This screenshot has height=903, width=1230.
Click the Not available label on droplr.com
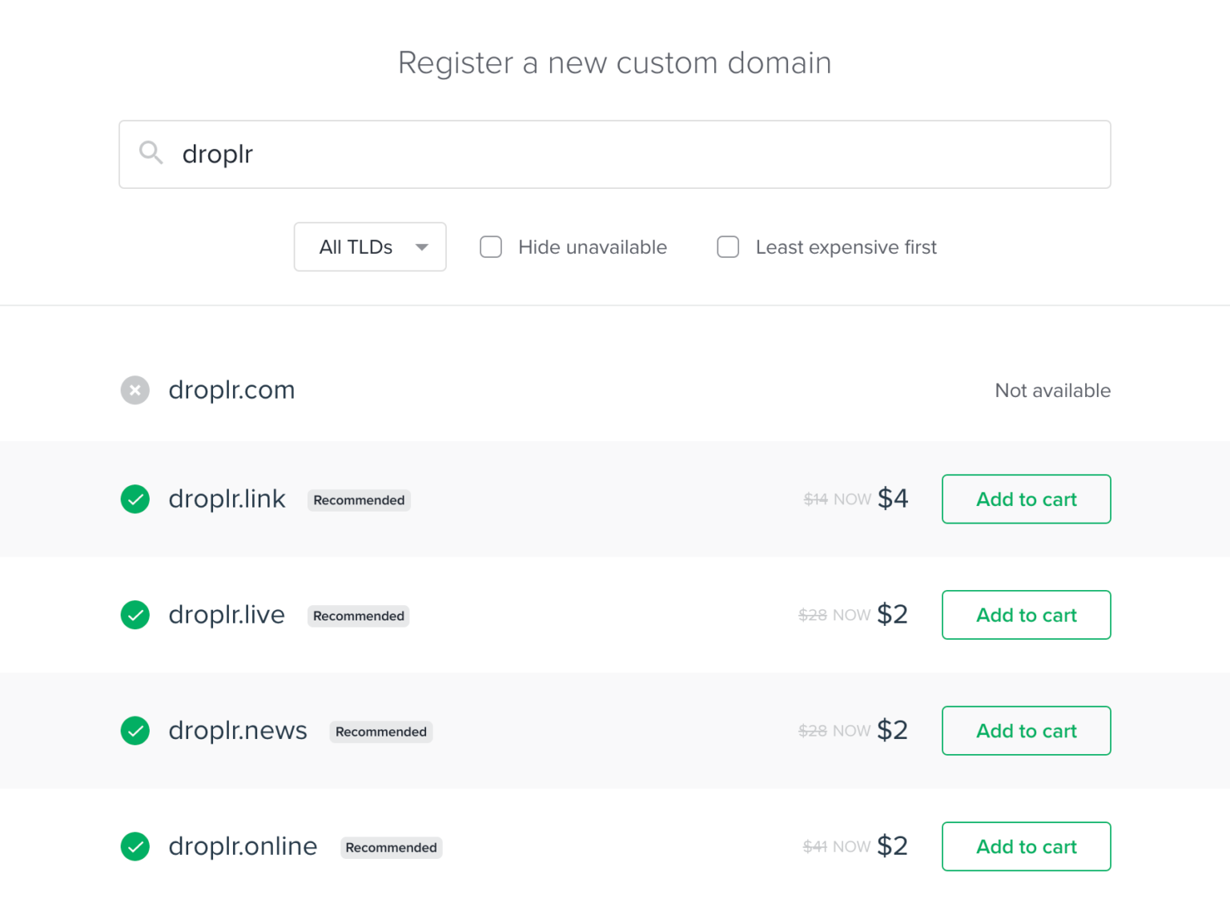pyautogui.click(x=1052, y=390)
